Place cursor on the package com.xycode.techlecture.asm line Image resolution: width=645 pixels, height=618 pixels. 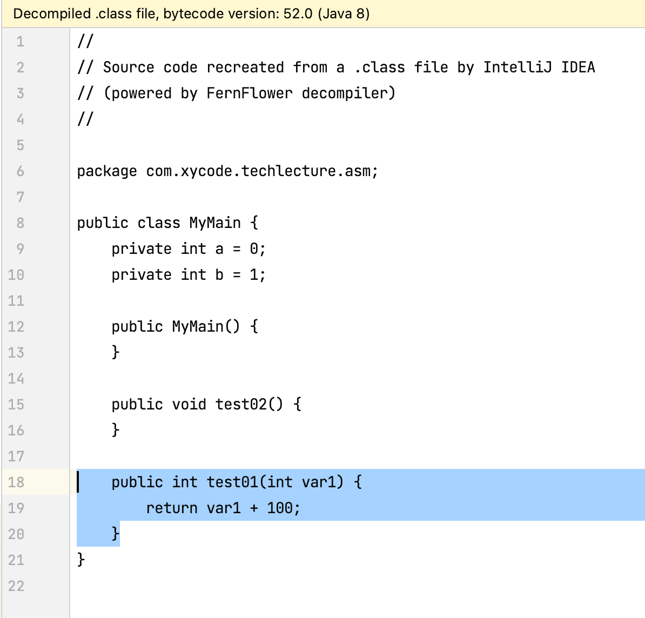click(x=227, y=171)
